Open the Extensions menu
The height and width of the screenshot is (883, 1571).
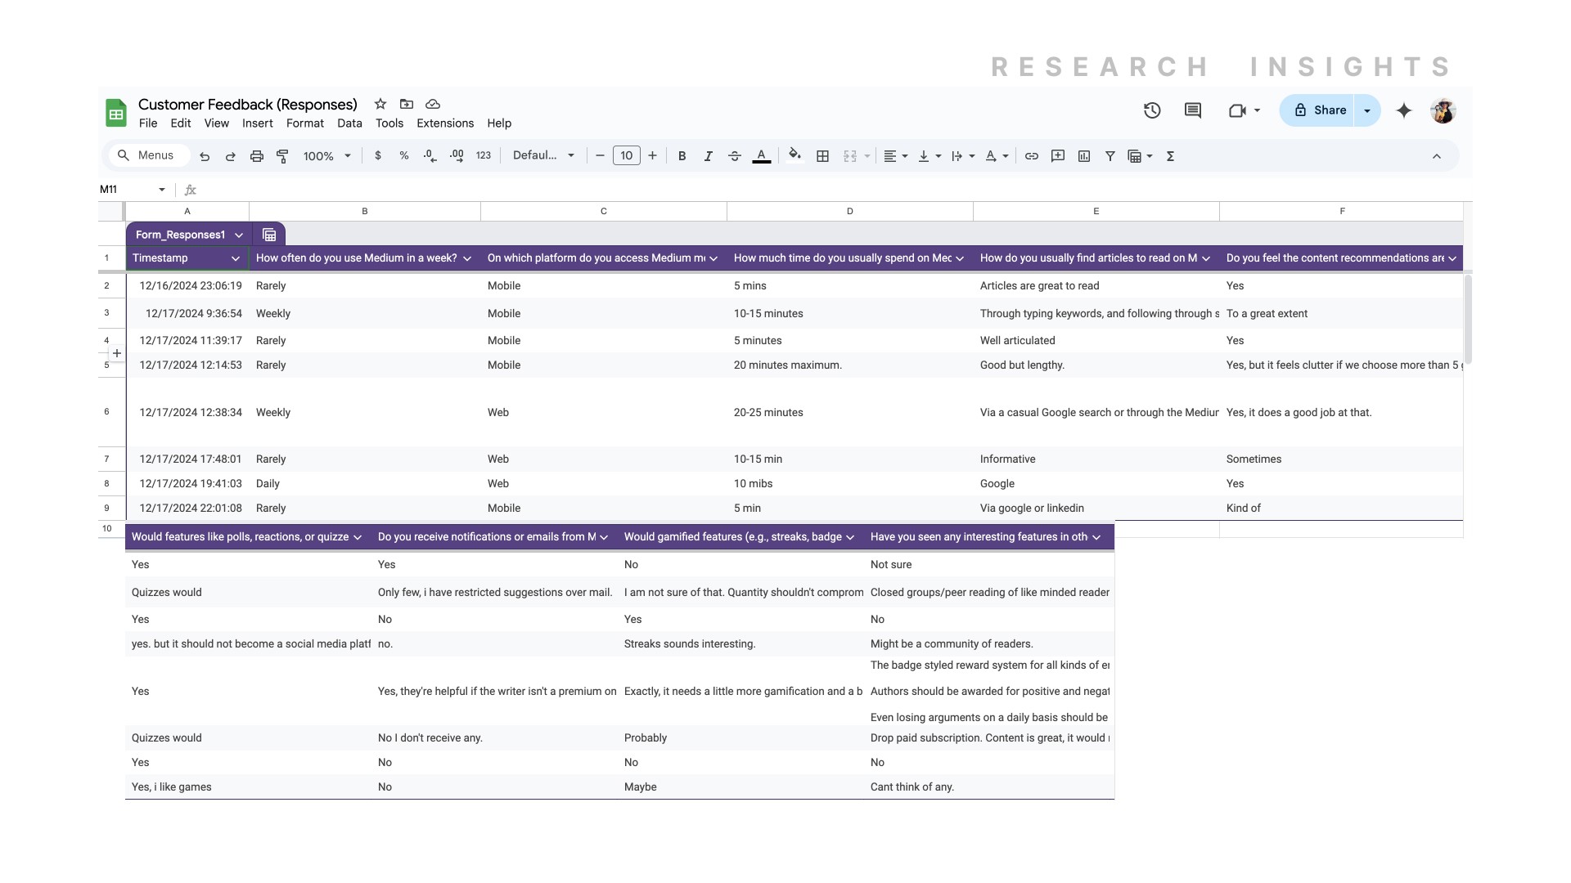click(x=445, y=123)
